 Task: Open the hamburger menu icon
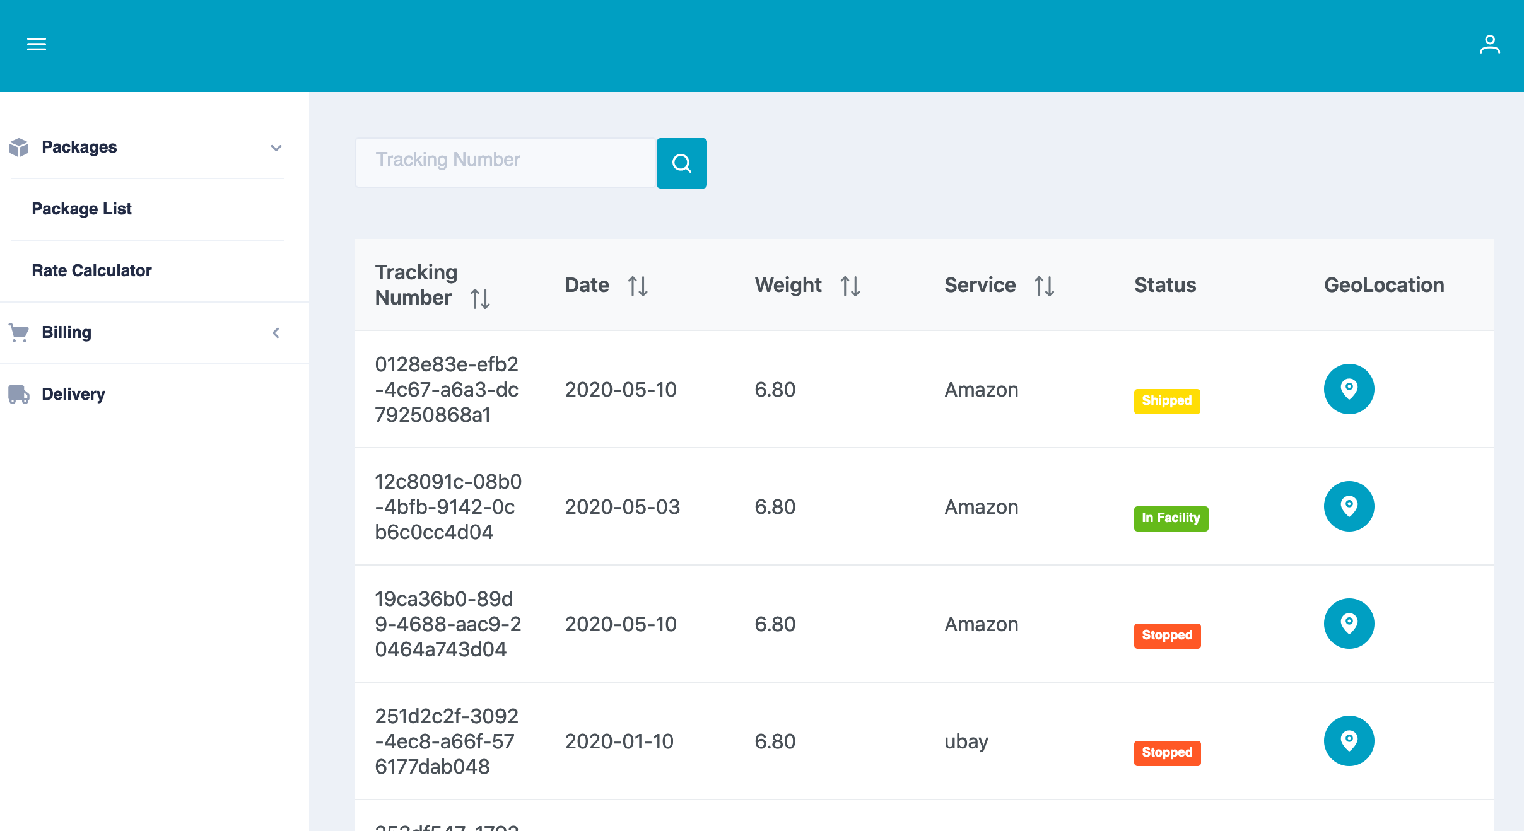tap(37, 44)
